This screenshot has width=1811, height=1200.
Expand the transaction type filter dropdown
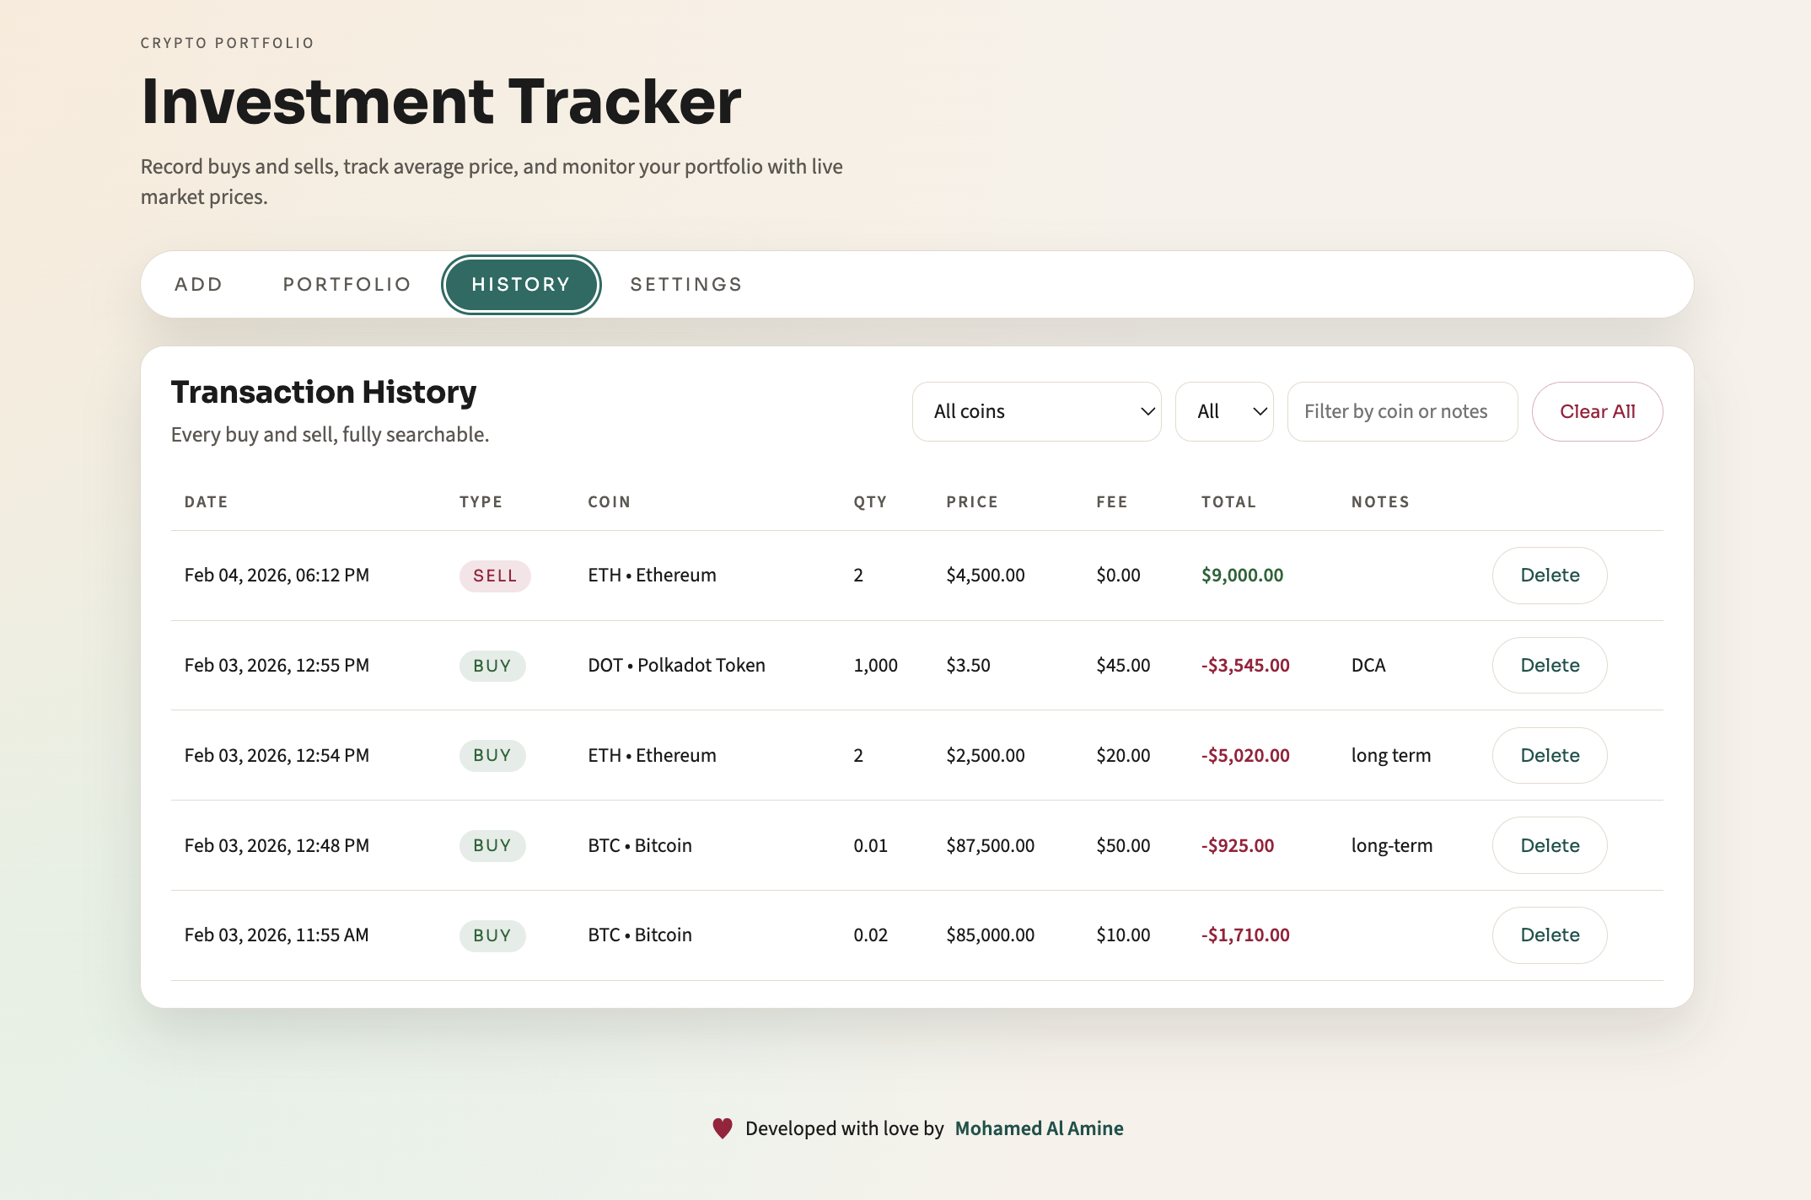pos(1223,411)
